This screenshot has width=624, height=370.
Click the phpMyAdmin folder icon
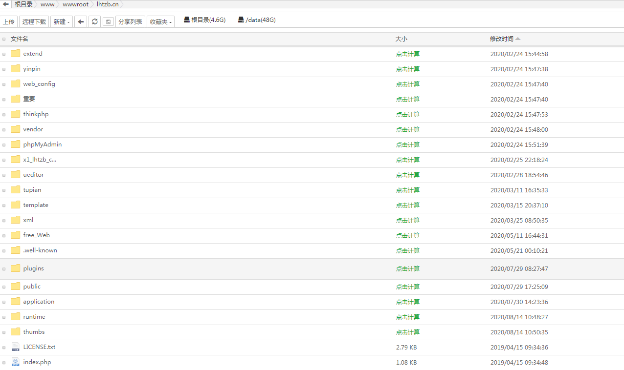point(16,144)
